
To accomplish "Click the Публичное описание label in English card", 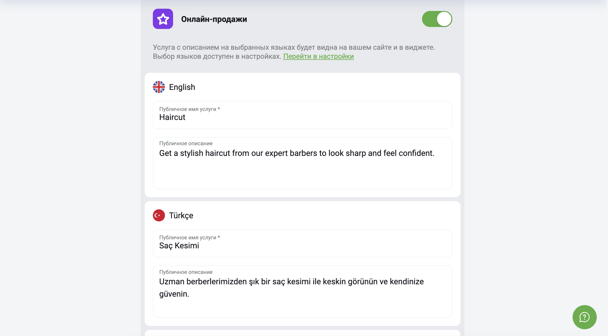I will (186, 143).
